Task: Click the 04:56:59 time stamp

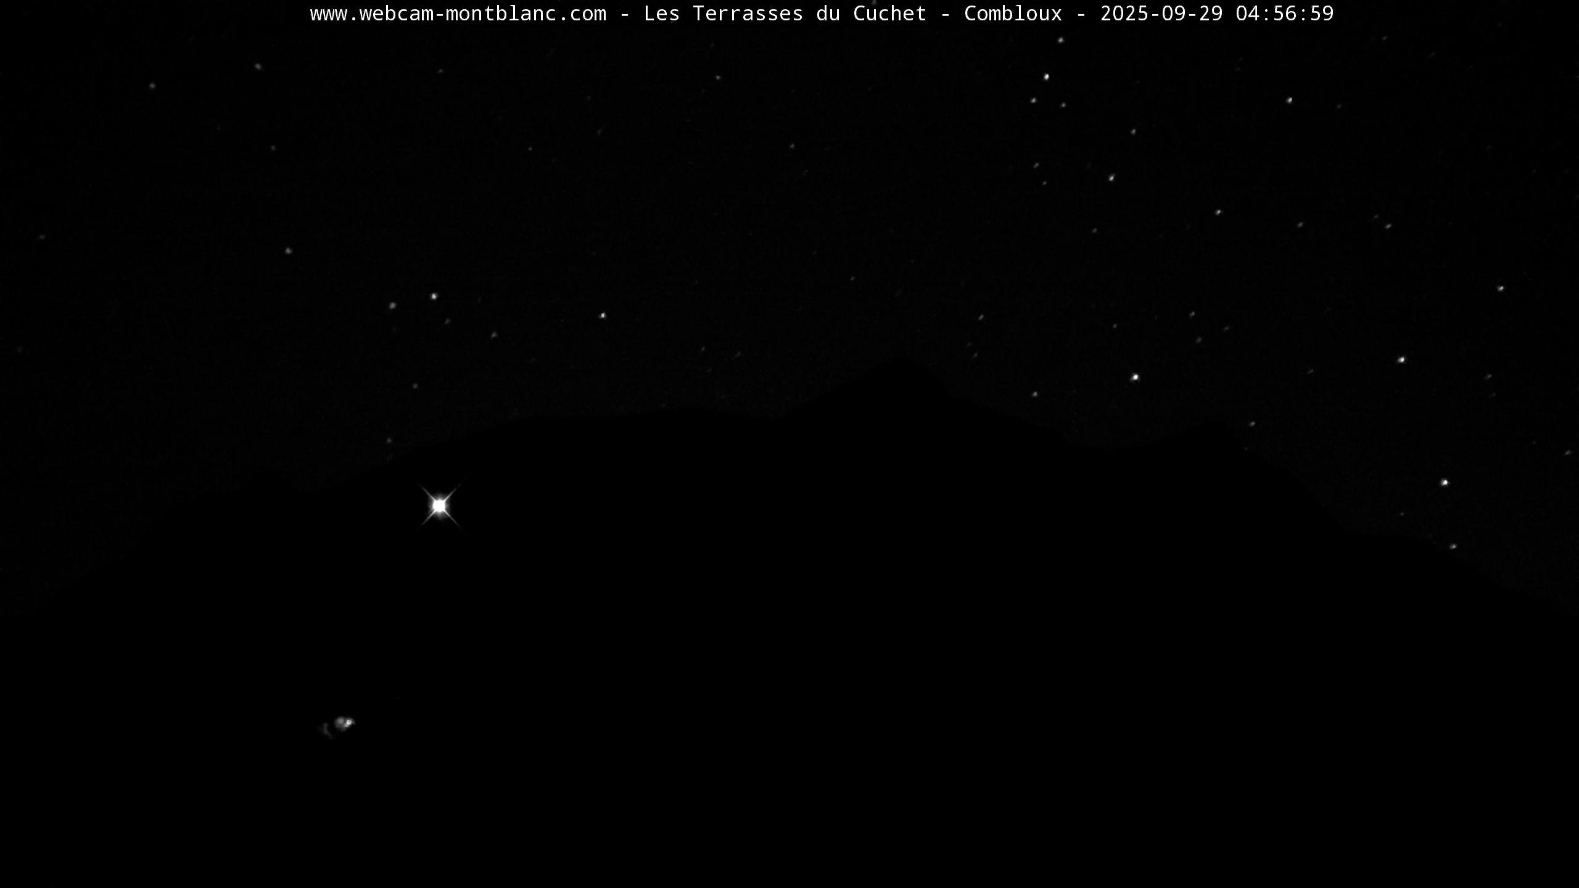Action: (1284, 14)
